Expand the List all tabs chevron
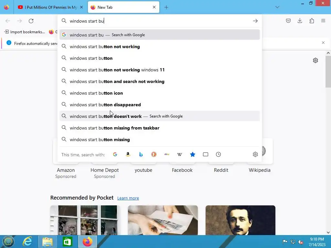331x248 pixels. pos(277,7)
